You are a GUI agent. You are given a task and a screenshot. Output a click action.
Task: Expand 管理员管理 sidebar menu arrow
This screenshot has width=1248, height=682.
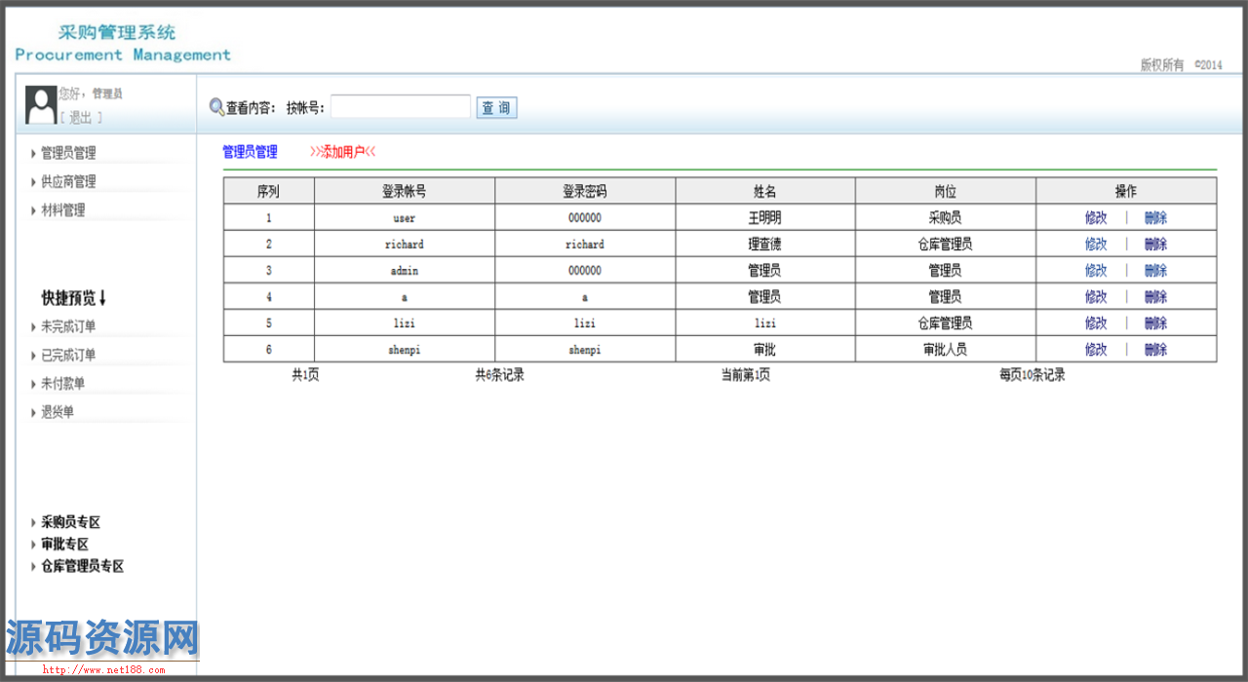[x=34, y=153]
